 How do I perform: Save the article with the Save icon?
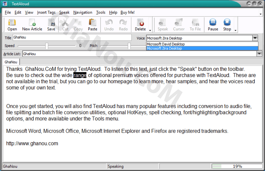(51, 25)
